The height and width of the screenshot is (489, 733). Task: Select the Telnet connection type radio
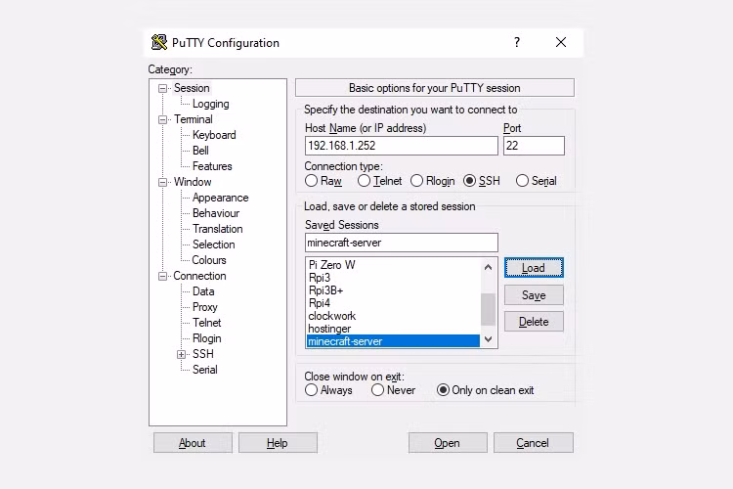coord(365,181)
